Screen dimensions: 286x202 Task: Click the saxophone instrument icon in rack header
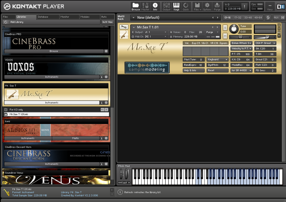[124, 34]
